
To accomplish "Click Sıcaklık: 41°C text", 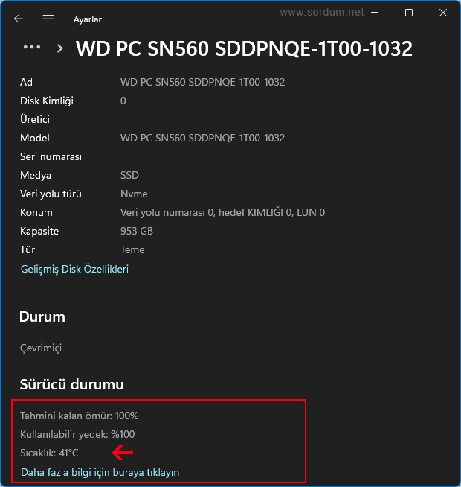I will [49, 453].
